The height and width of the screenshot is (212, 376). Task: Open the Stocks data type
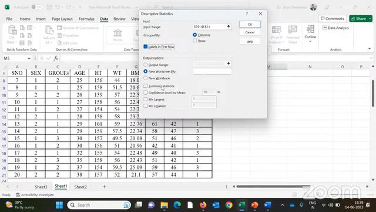tap(117, 35)
